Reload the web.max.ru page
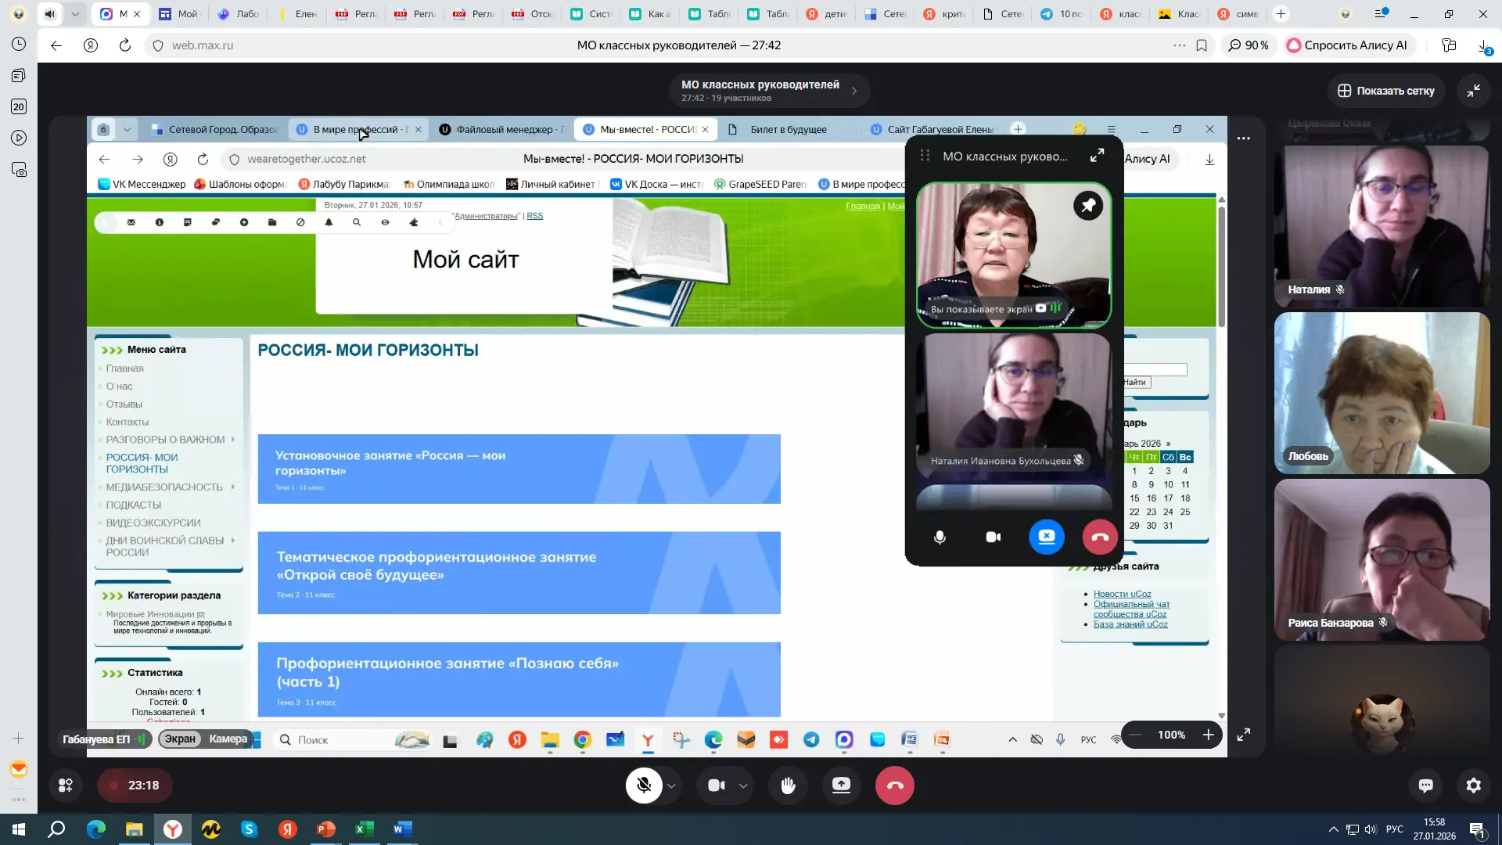This screenshot has width=1502, height=845. click(125, 45)
